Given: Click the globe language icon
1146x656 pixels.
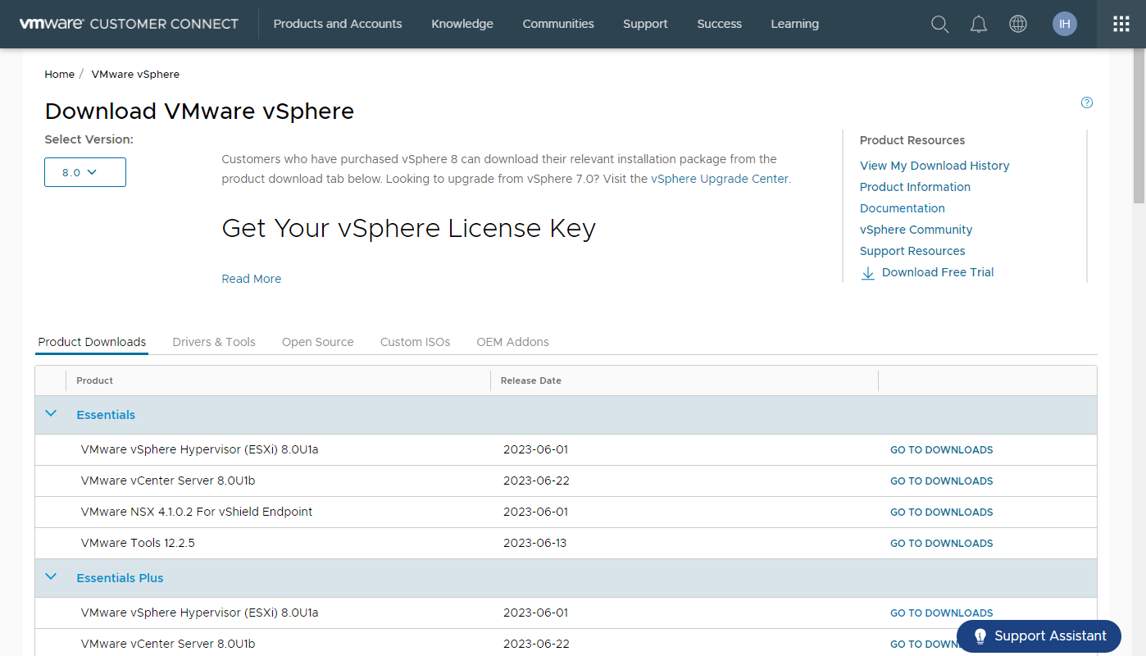Looking at the screenshot, I should (1018, 24).
